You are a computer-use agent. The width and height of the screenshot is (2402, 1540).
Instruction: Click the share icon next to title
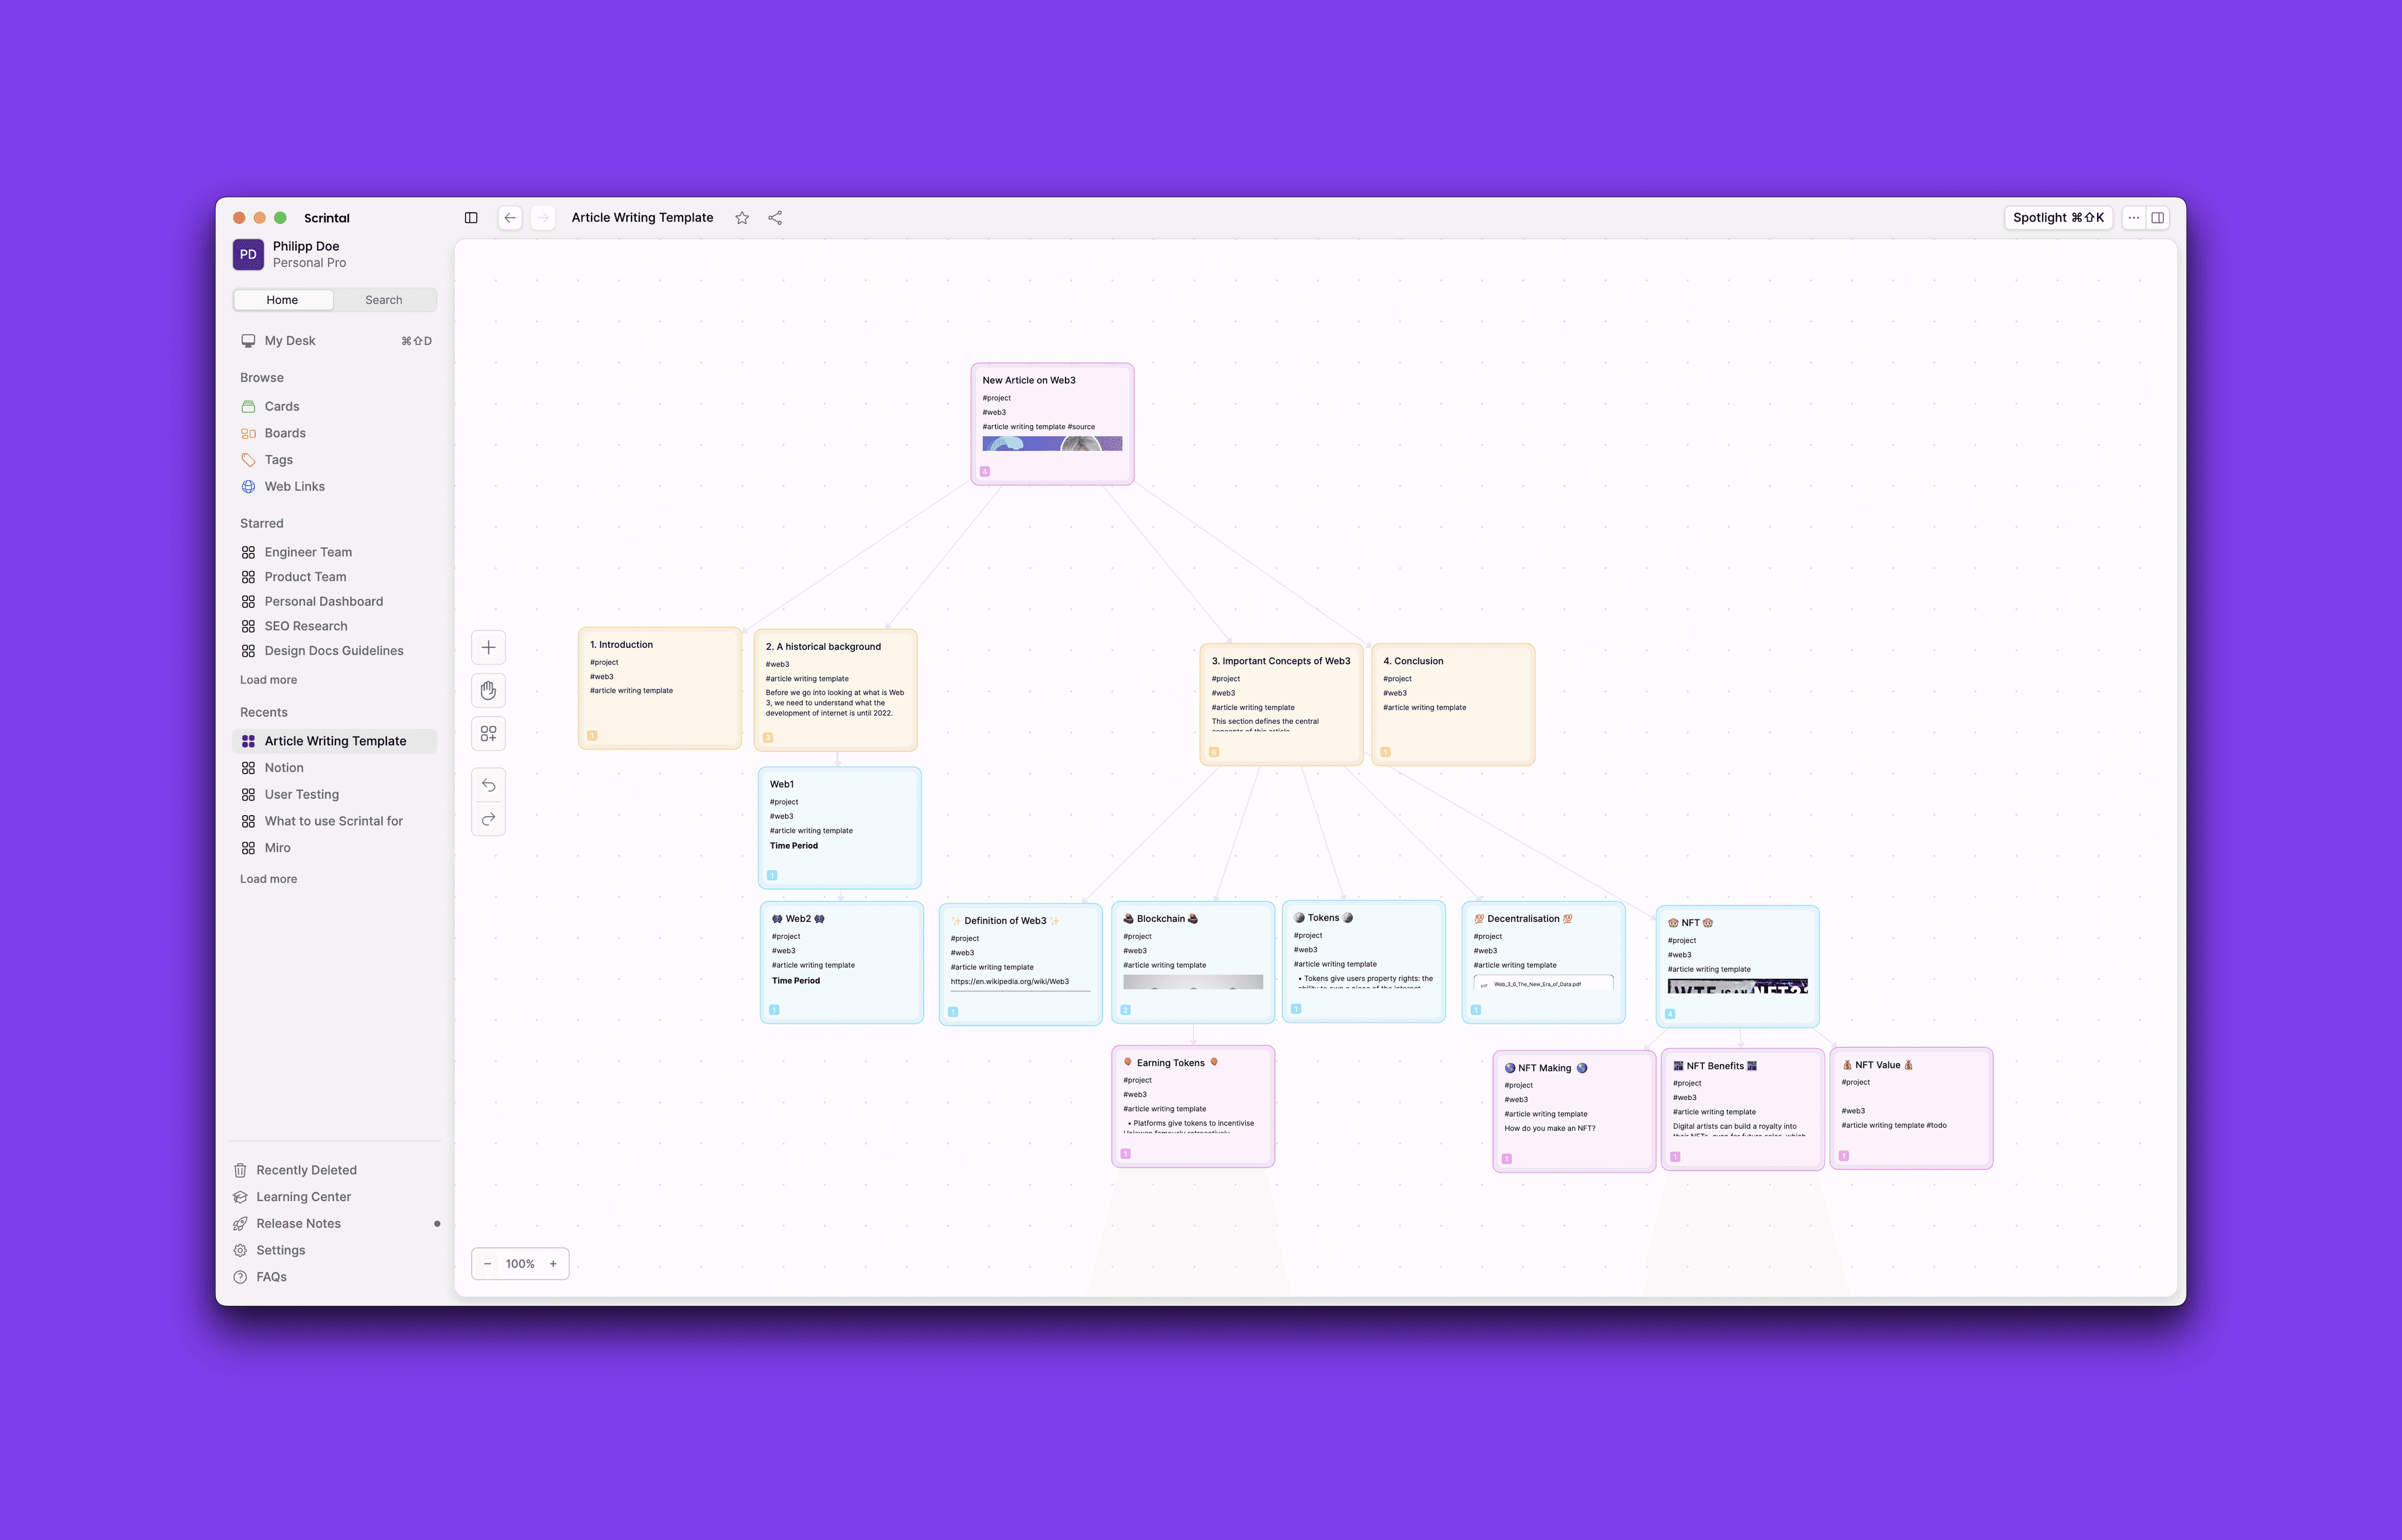[x=775, y=218]
